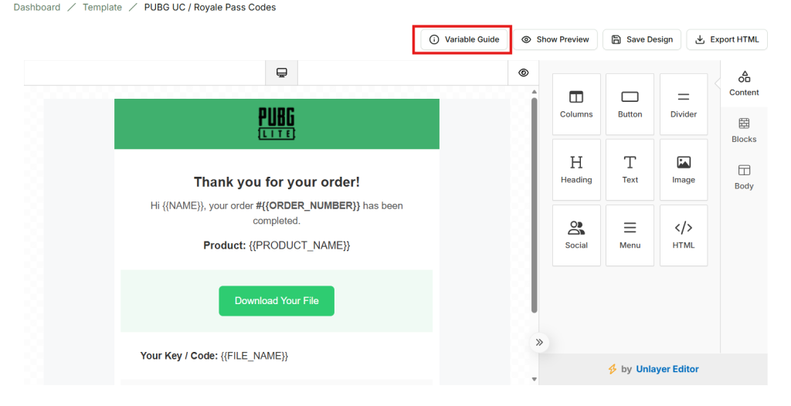Choose the Menu content block
This screenshot has width=791, height=406.
tap(630, 235)
